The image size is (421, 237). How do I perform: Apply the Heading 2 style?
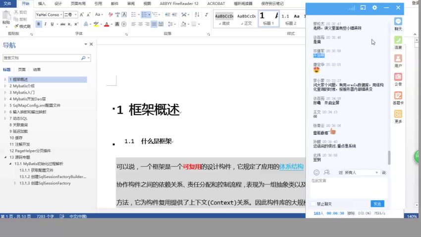point(291,18)
